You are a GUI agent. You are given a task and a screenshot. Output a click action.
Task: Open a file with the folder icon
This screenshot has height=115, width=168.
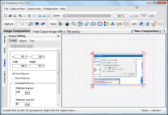(10, 16)
